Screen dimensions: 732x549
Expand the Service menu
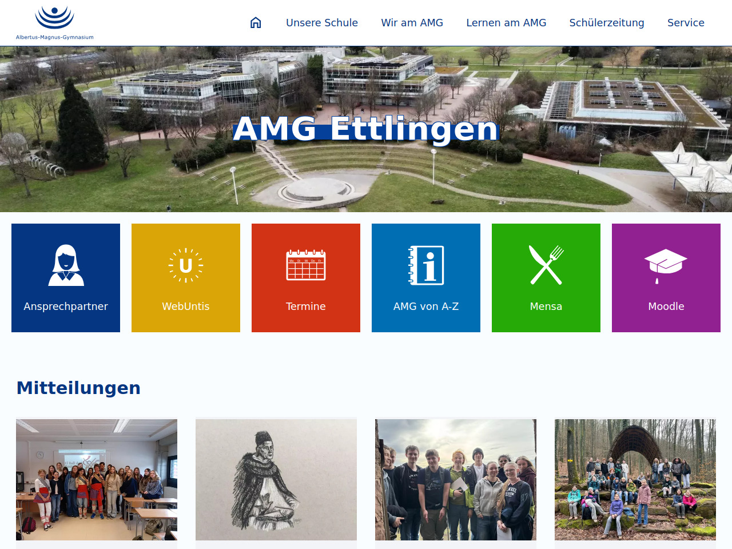pos(686,23)
